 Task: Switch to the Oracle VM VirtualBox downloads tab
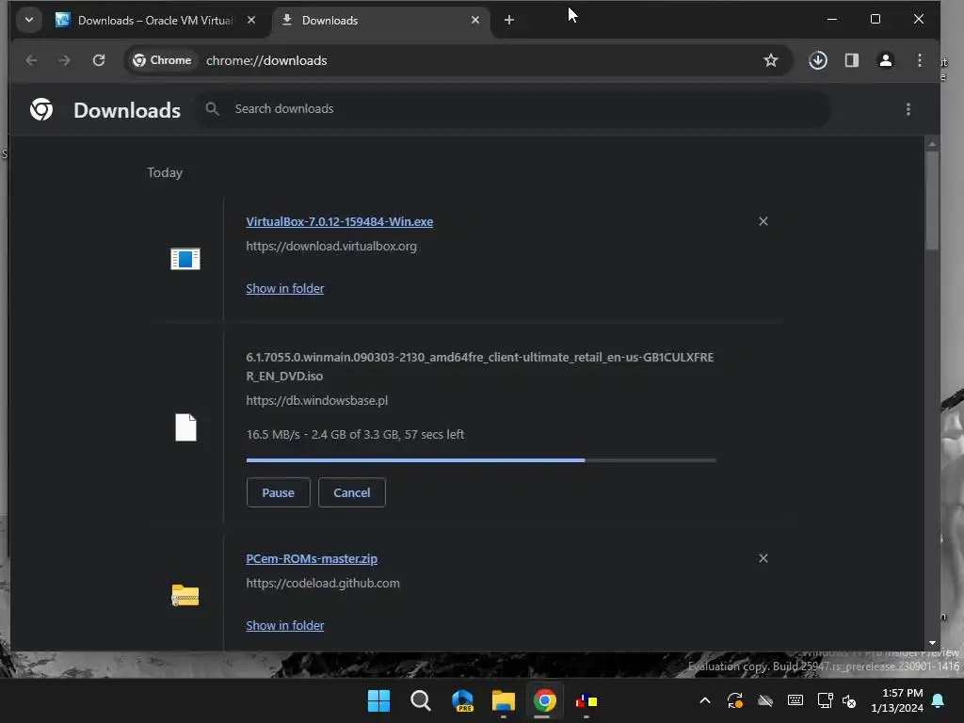click(156, 21)
